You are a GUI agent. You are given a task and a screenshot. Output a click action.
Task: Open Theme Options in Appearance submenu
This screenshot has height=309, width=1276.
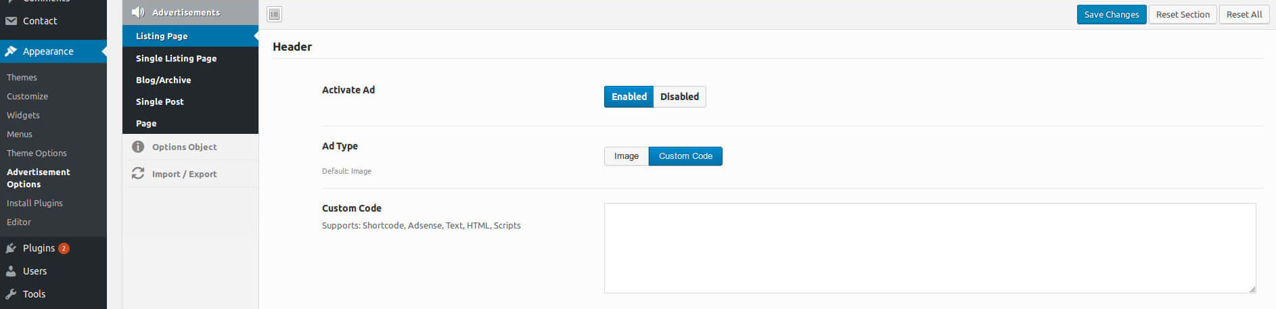37,153
